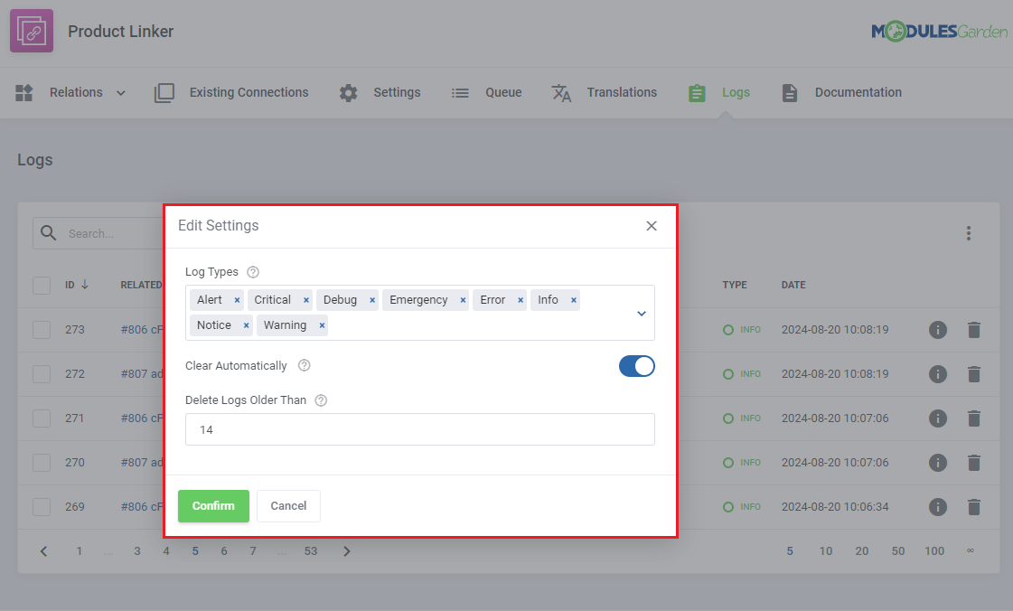Click the Delete Logs Older Than input field
Screen dimensions: 1013x611
tap(419, 430)
